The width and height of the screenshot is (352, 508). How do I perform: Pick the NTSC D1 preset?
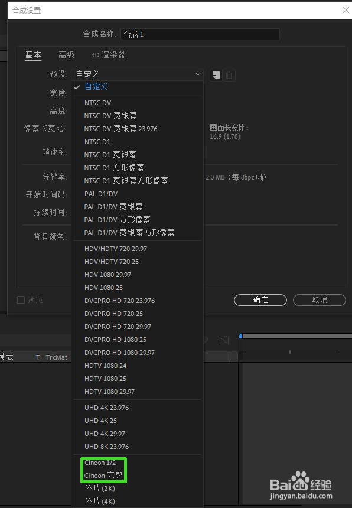[x=138, y=142]
